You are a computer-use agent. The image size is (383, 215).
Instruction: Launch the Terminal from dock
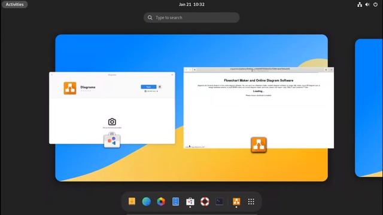(x=220, y=201)
